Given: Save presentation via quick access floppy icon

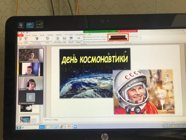Looking at the screenshot, I should click(22, 33).
